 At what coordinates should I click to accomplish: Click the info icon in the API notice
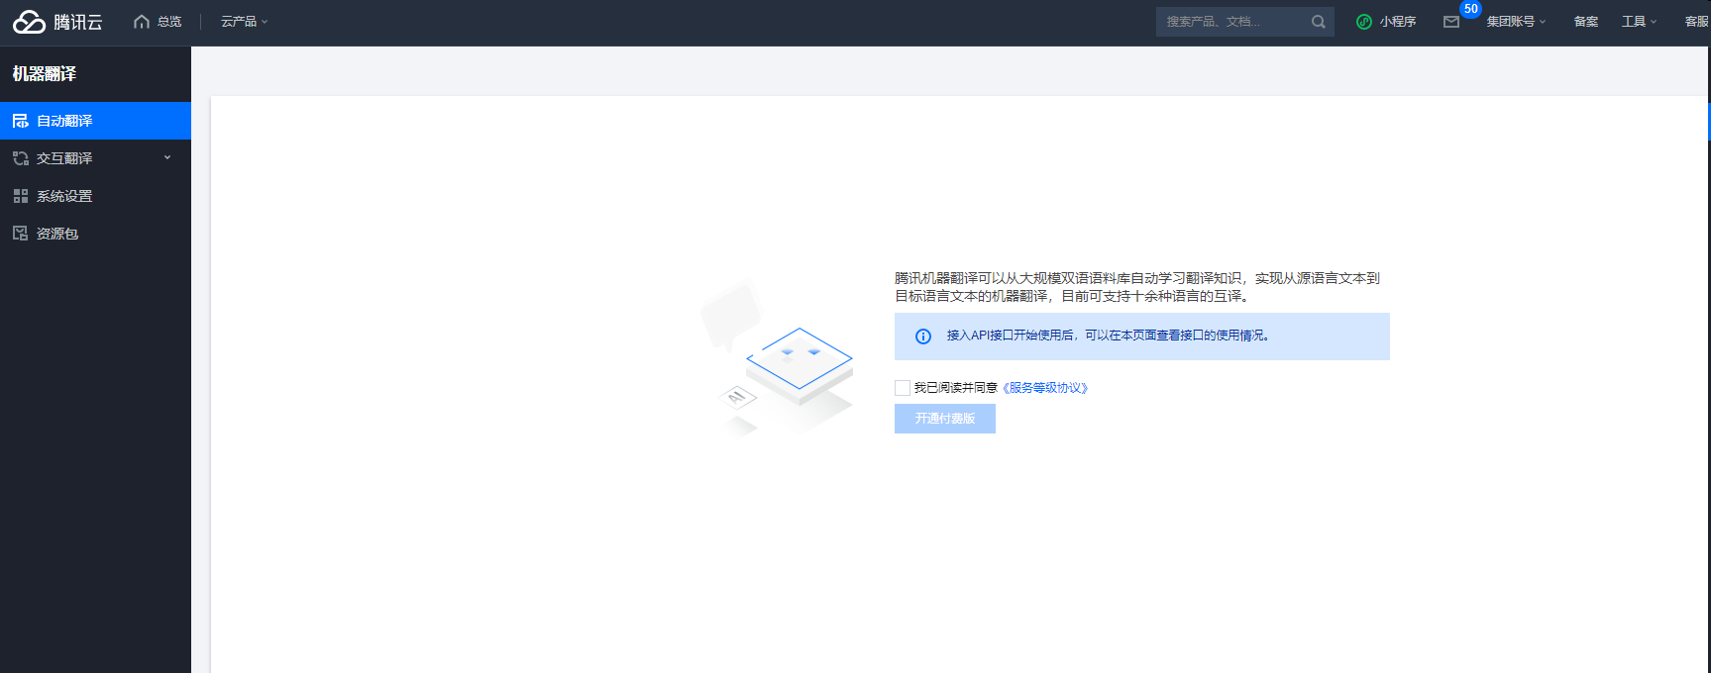pos(923,336)
